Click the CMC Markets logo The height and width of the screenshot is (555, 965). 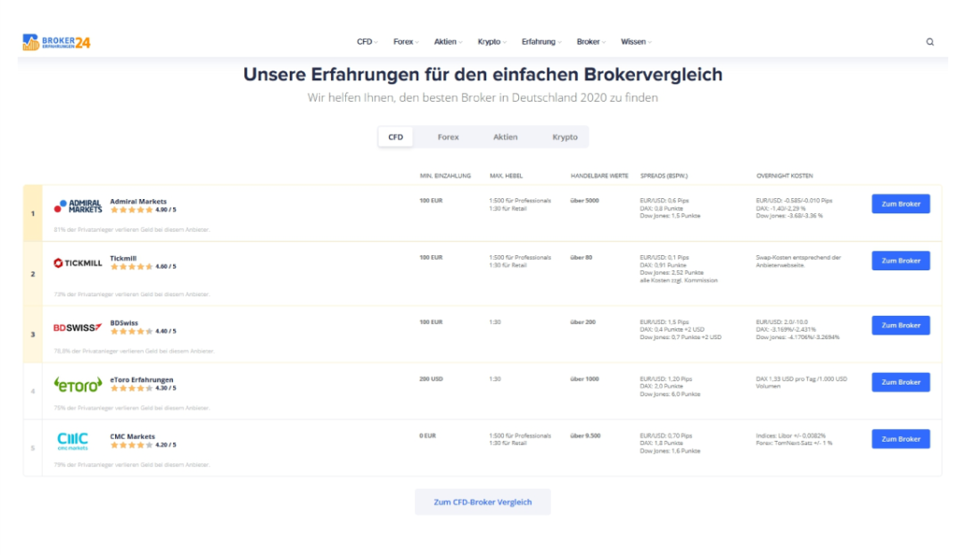tap(72, 441)
